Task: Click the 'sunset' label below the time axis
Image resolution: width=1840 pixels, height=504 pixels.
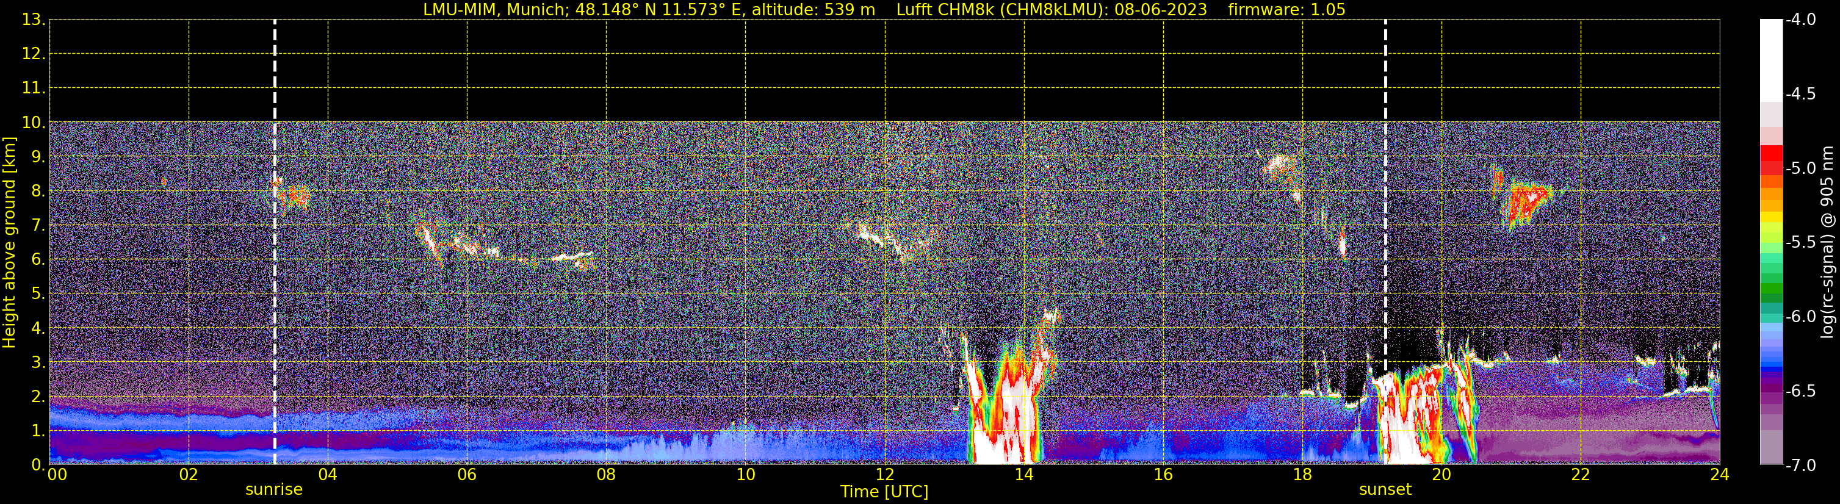Action: [1385, 490]
